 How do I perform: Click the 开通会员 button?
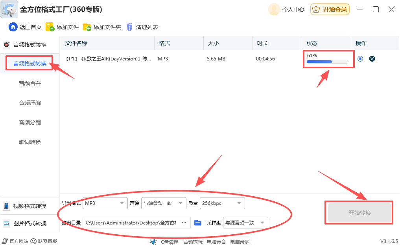[x=330, y=9]
